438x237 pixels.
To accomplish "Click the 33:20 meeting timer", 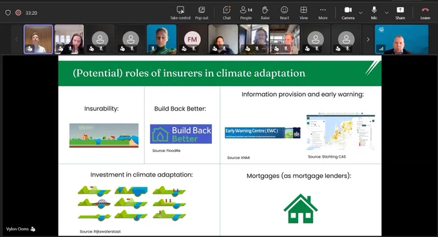I will 32,13.
